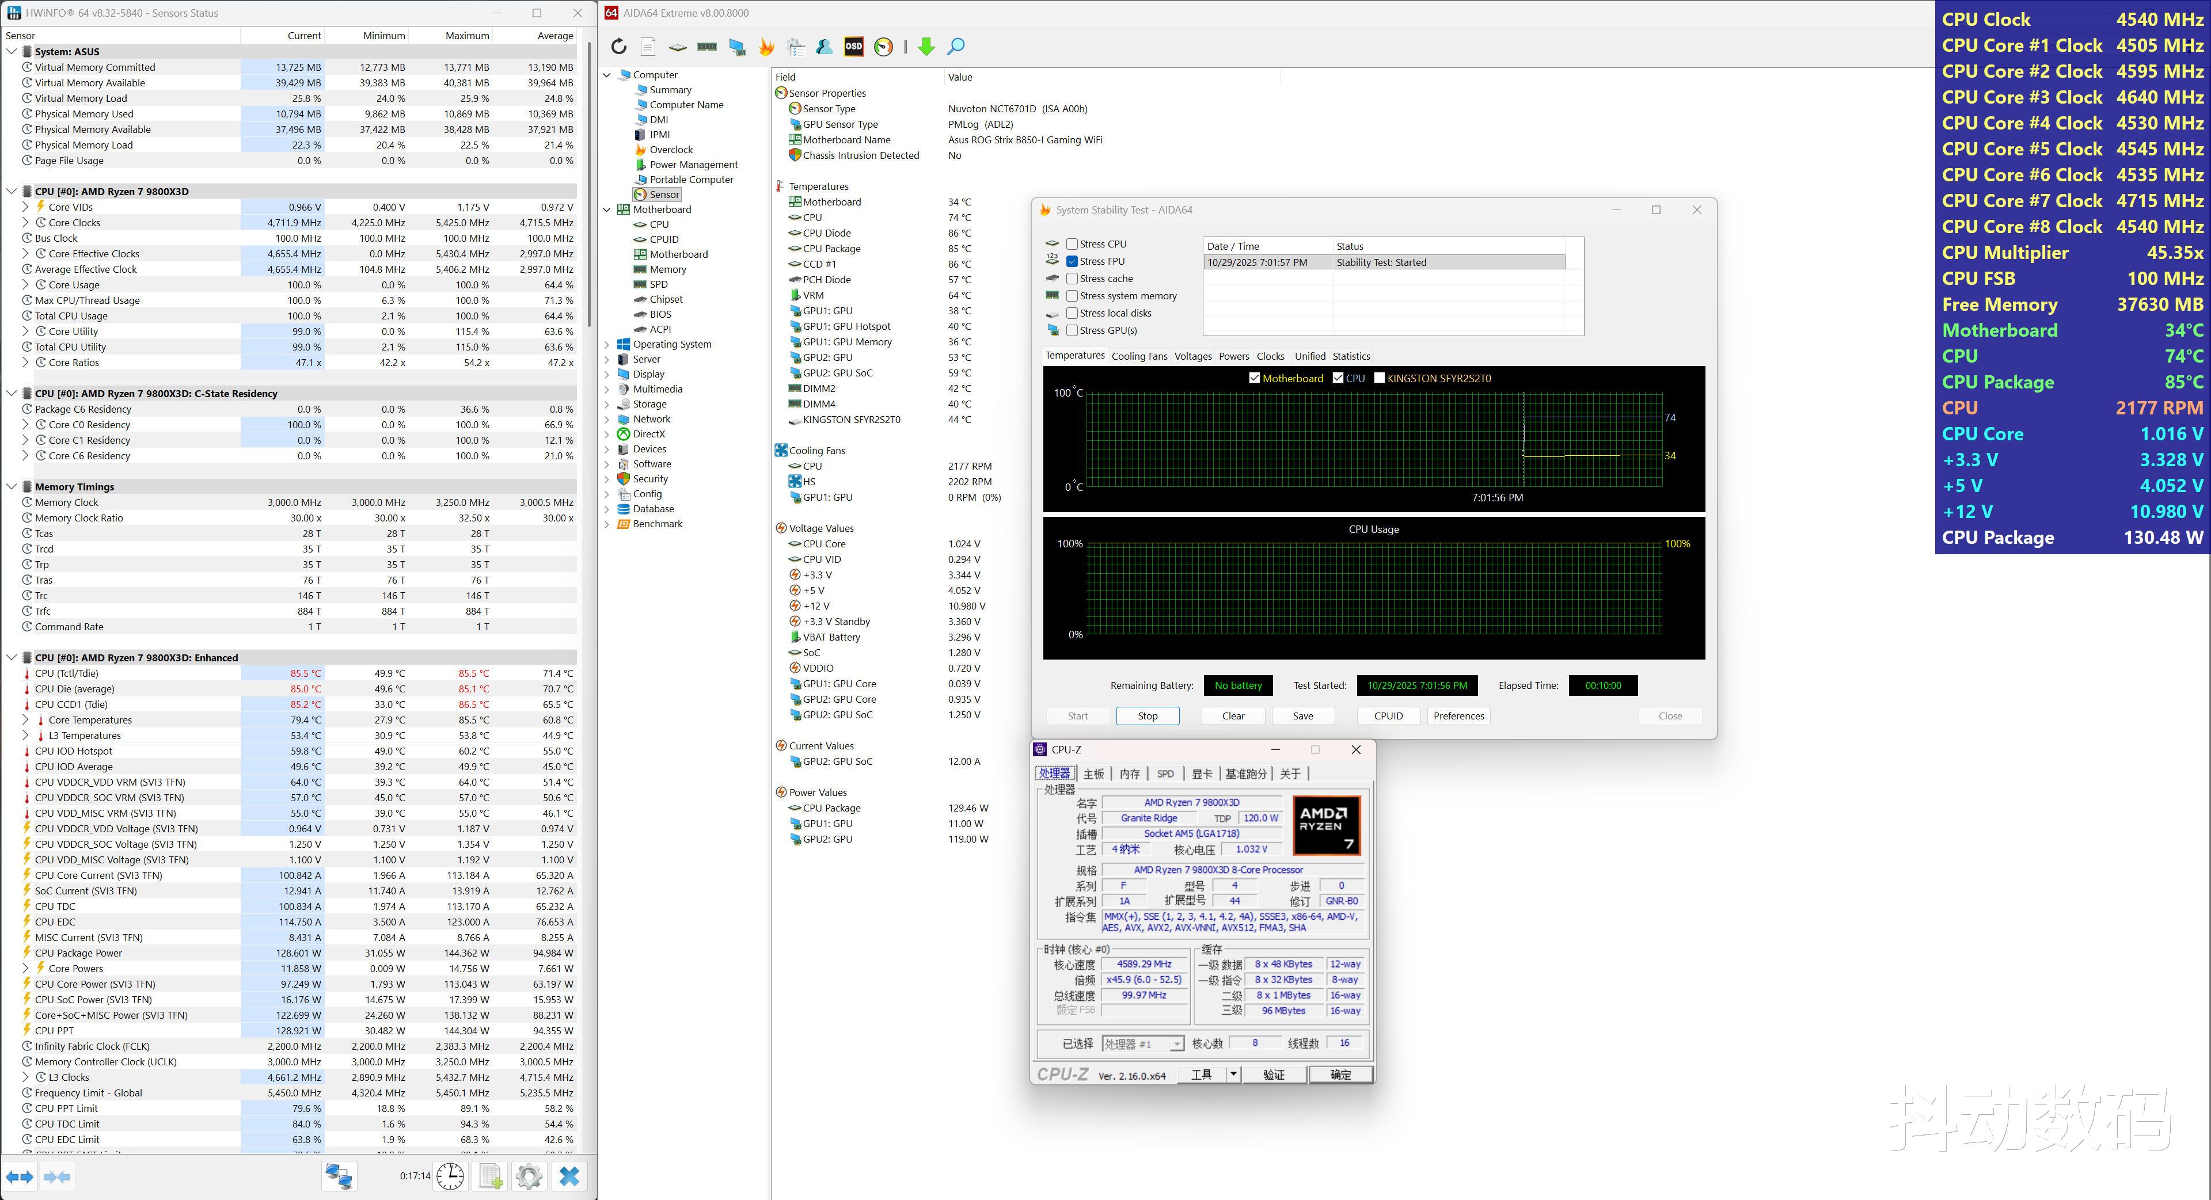Uncheck the Stress FPU checkbox

pos(1072,262)
